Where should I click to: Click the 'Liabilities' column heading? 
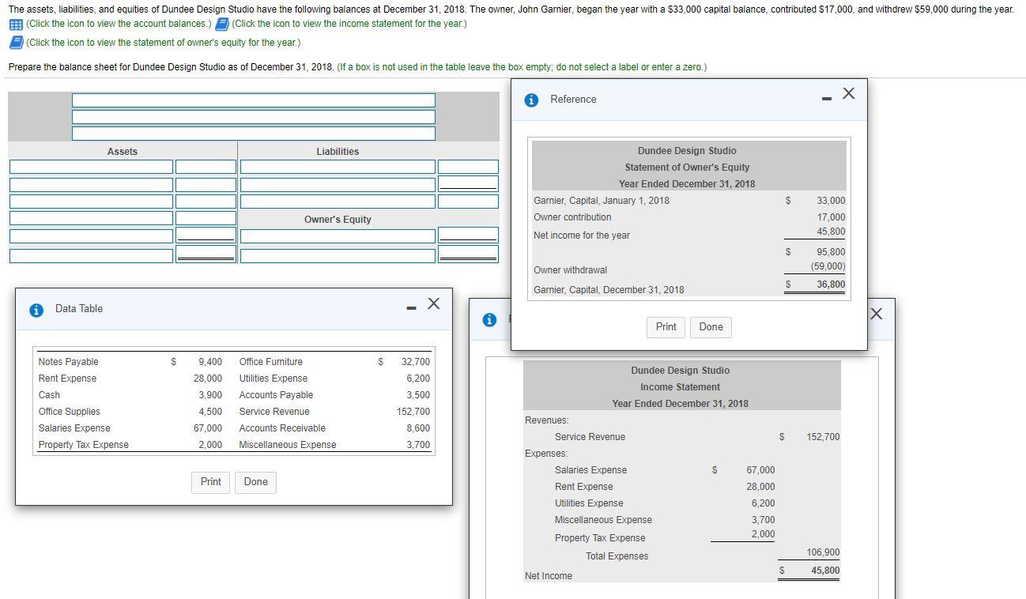pyautogui.click(x=338, y=152)
